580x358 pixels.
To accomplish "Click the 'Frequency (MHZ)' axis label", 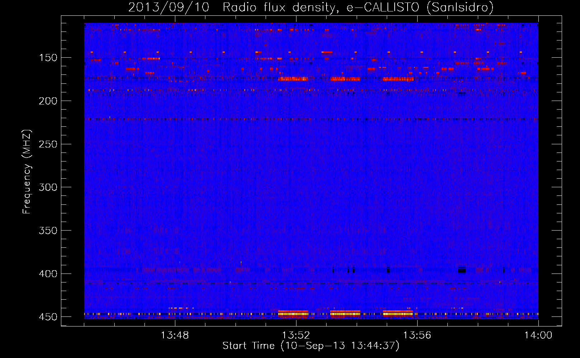I will coord(27,172).
